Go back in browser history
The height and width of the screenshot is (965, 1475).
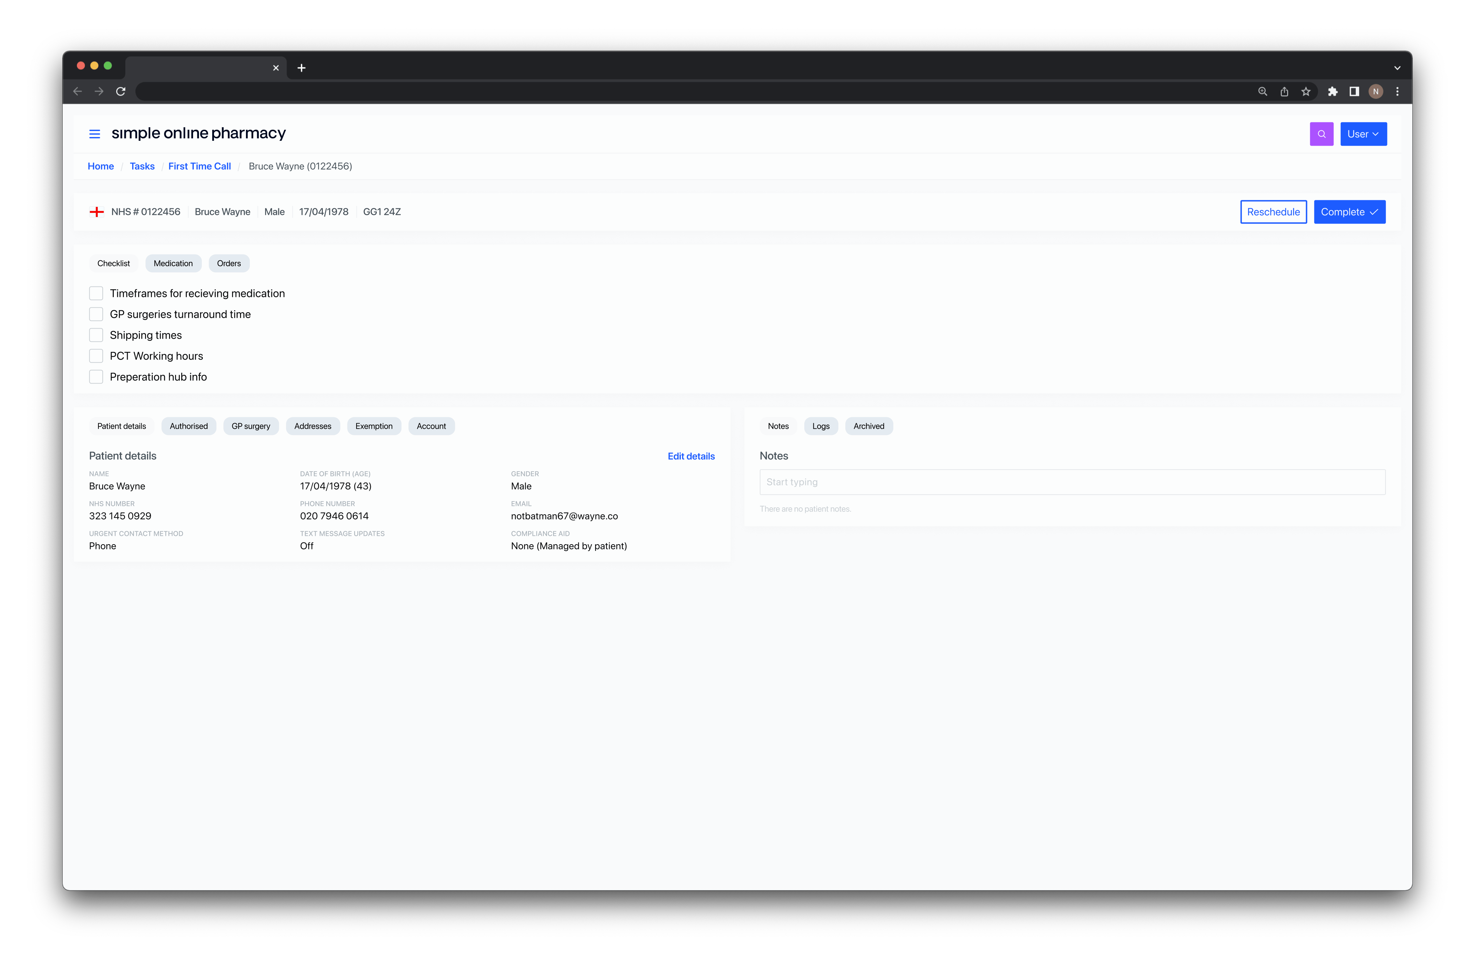pos(78,91)
